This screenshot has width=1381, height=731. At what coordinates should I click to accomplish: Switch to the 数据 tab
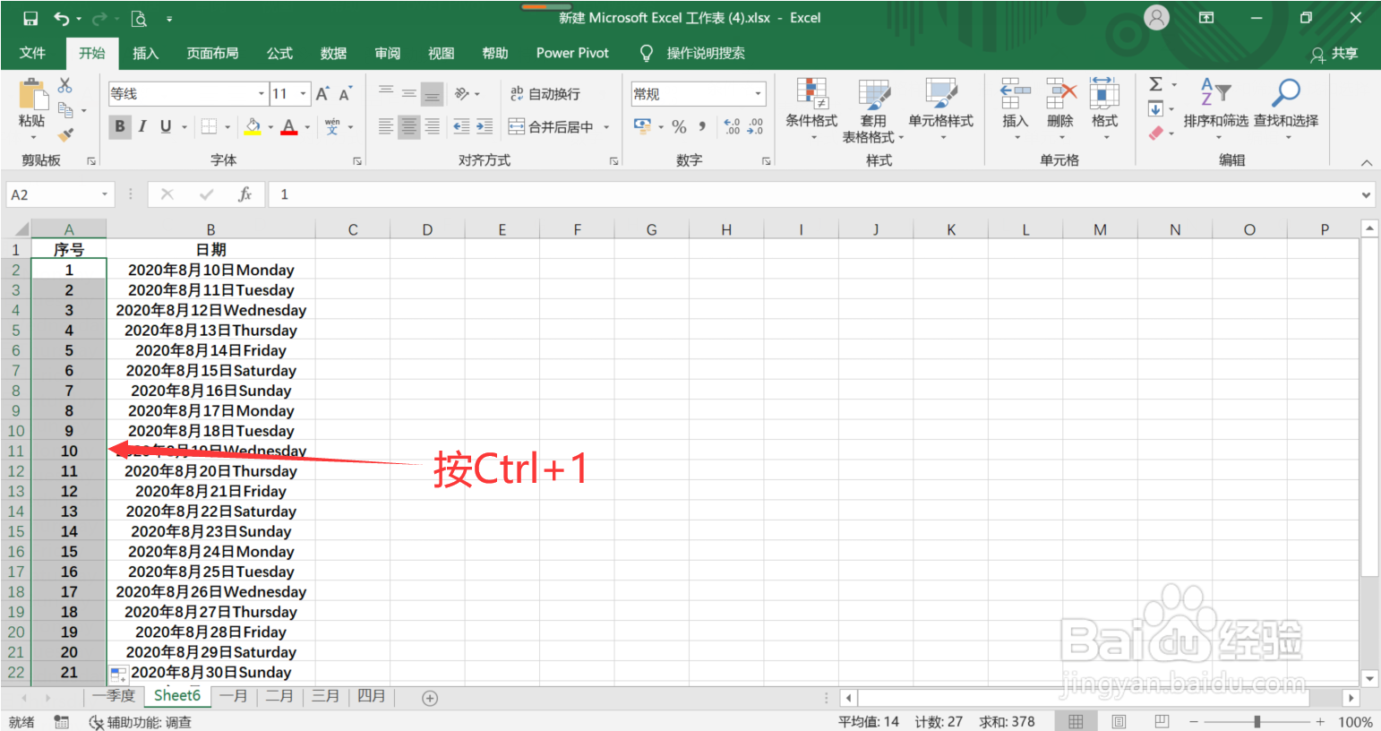coord(333,53)
